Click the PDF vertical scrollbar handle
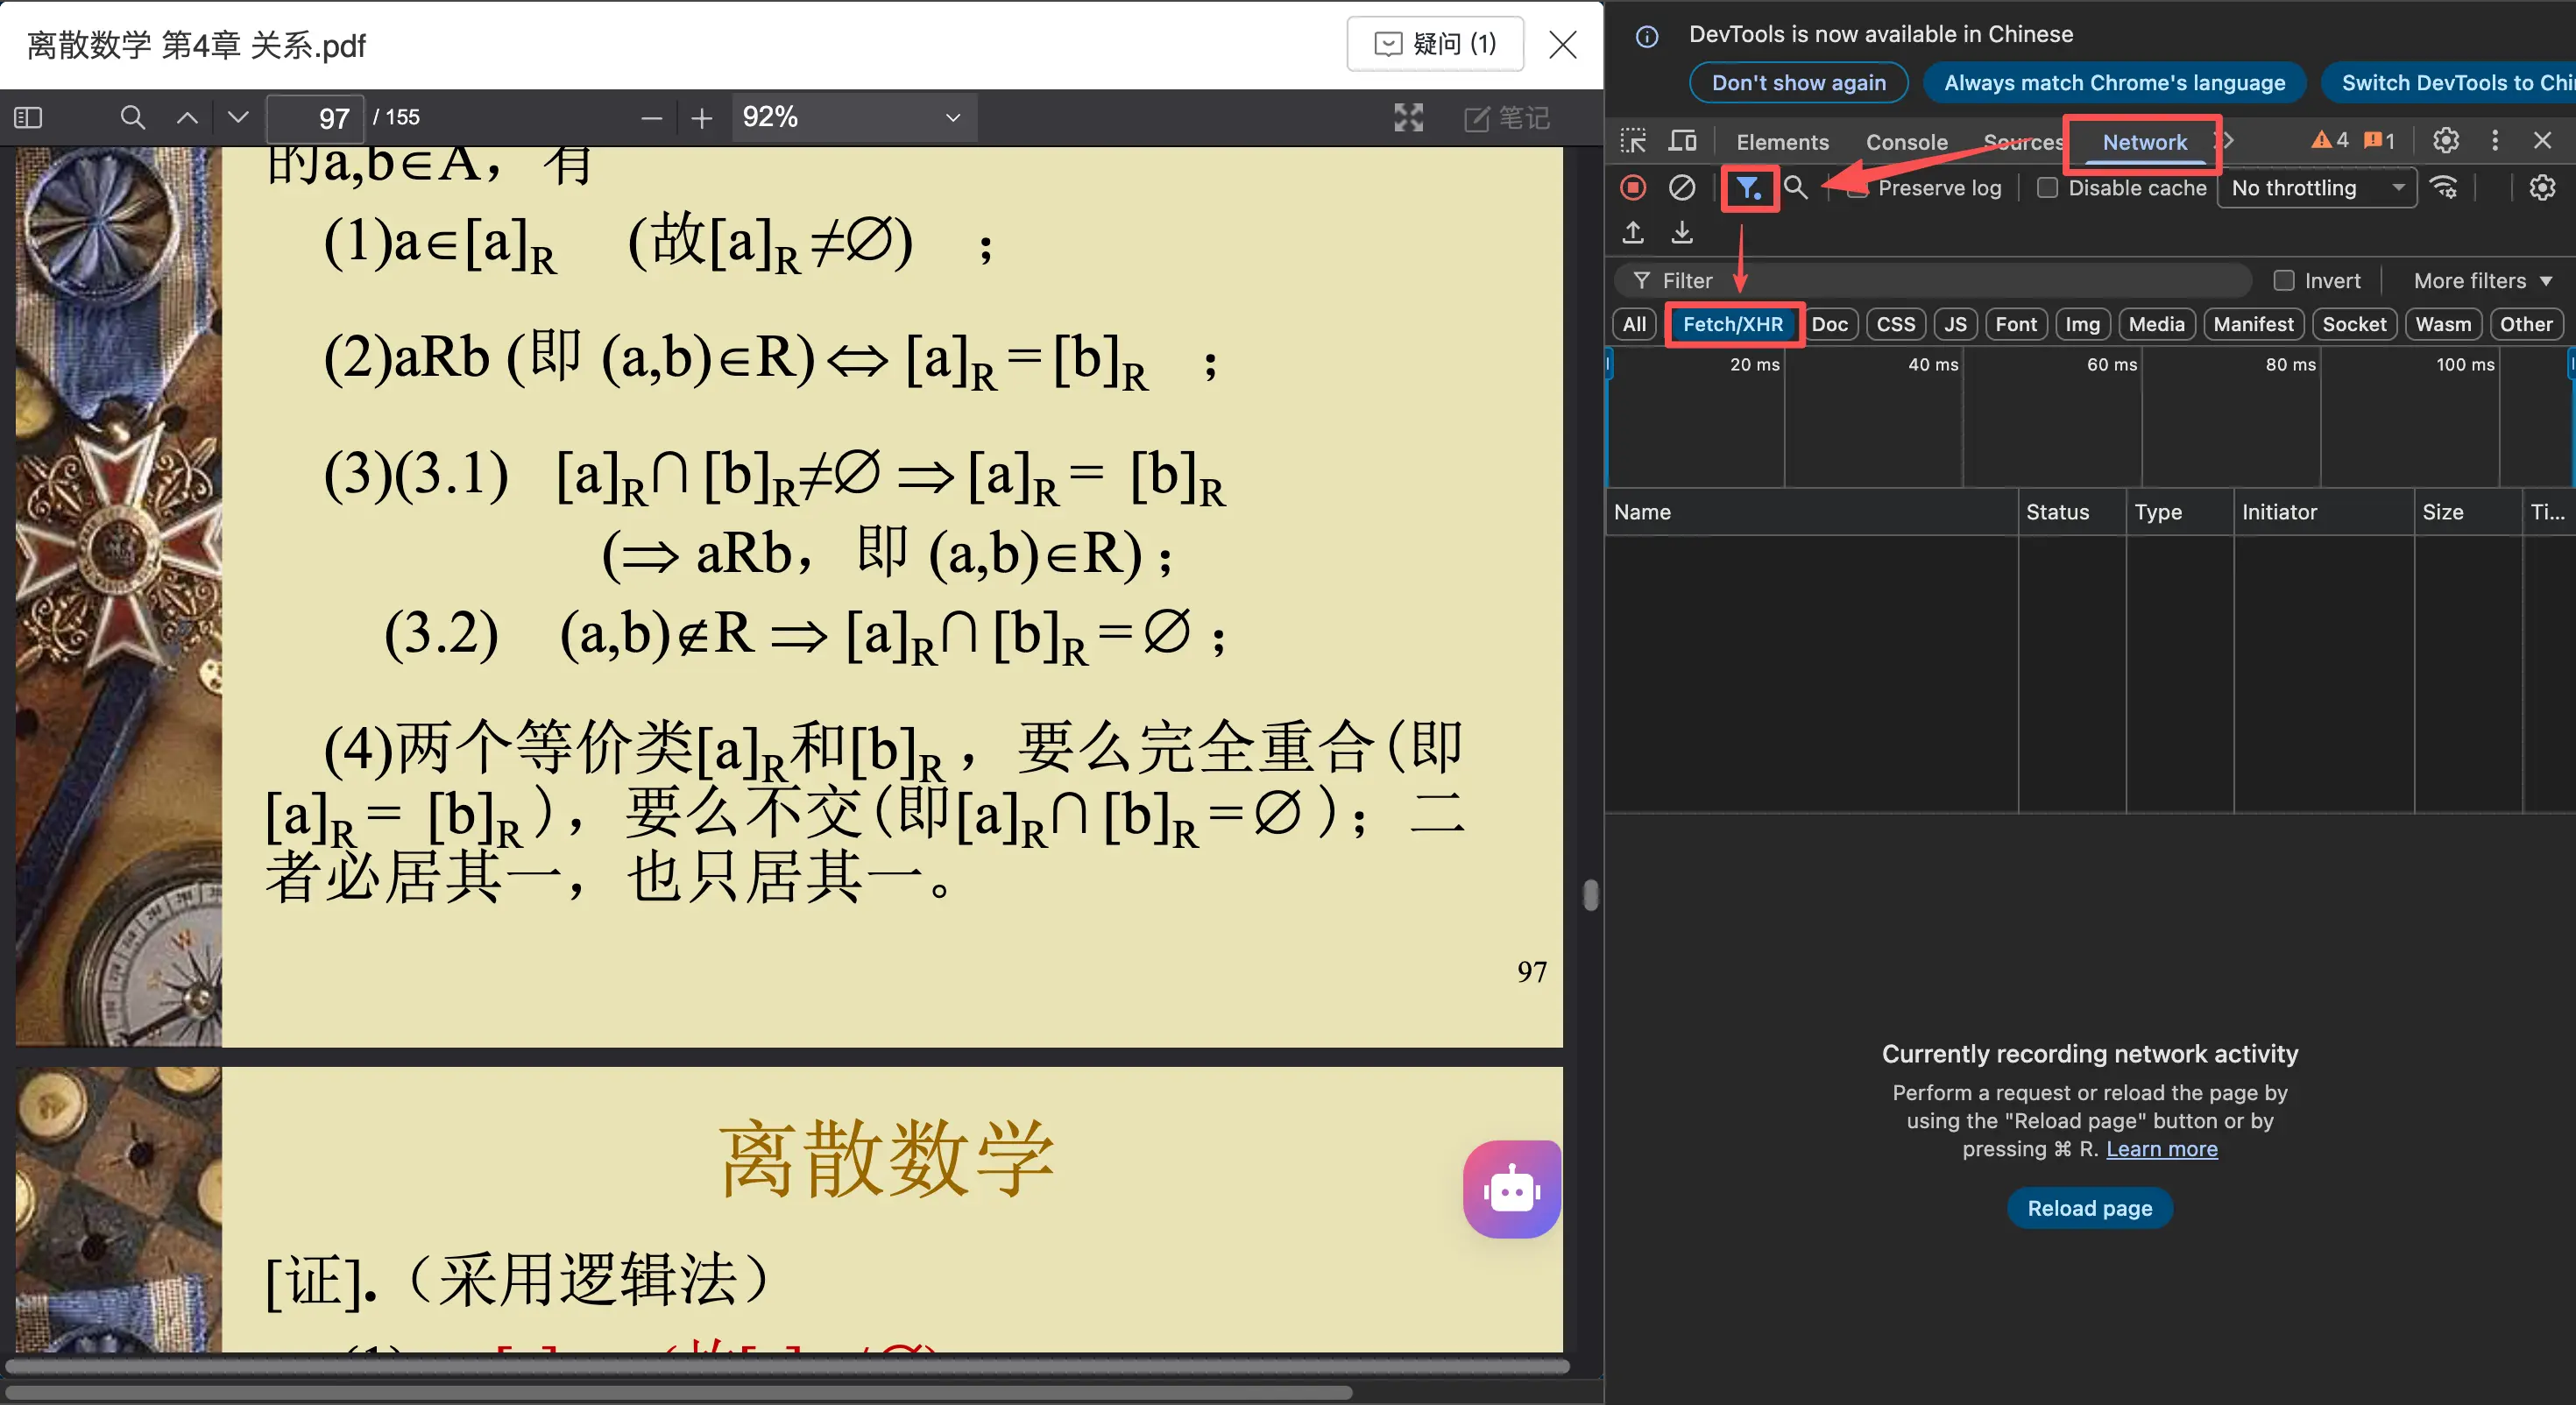The width and height of the screenshot is (2576, 1405). [1590, 895]
